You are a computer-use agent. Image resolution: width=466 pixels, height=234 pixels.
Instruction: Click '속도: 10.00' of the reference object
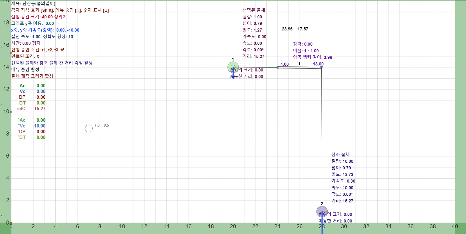pos(342,187)
